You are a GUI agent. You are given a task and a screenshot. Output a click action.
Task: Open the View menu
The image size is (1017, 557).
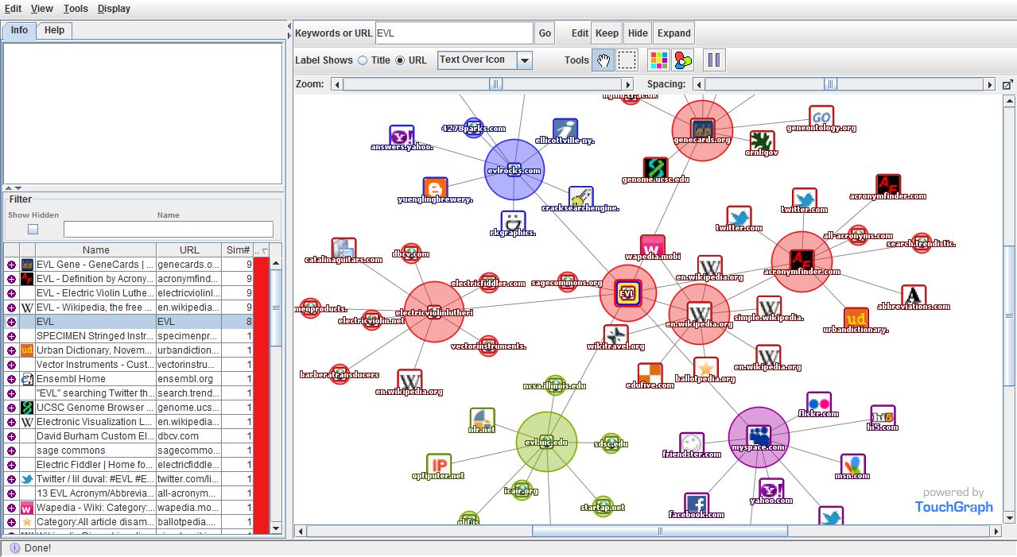[x=42, y=9]
